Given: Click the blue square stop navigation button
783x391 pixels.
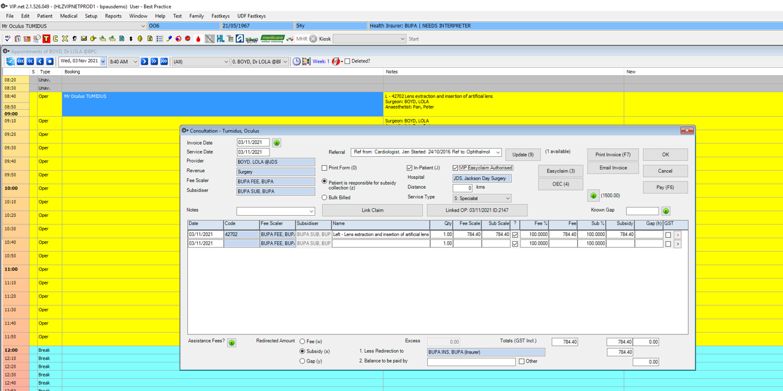Looking at the screenshot, I should [50, 61].
